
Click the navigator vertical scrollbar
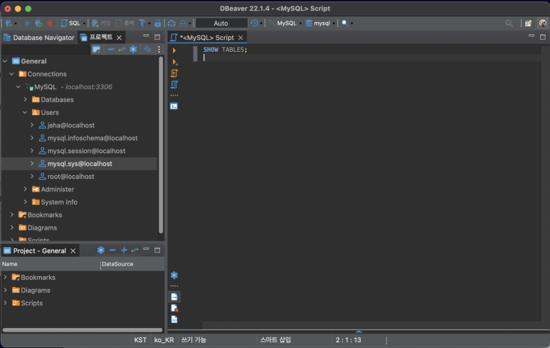(x=161, y=144)
